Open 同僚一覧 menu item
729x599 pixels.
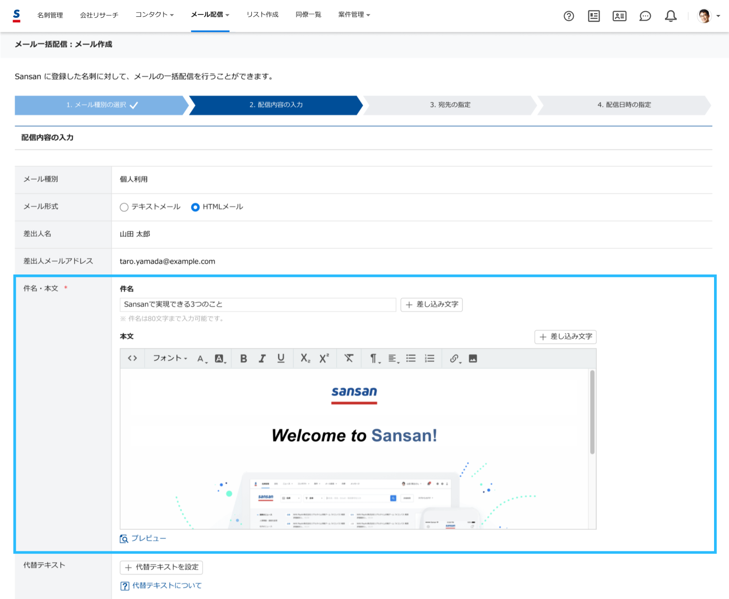coord(308,15)
